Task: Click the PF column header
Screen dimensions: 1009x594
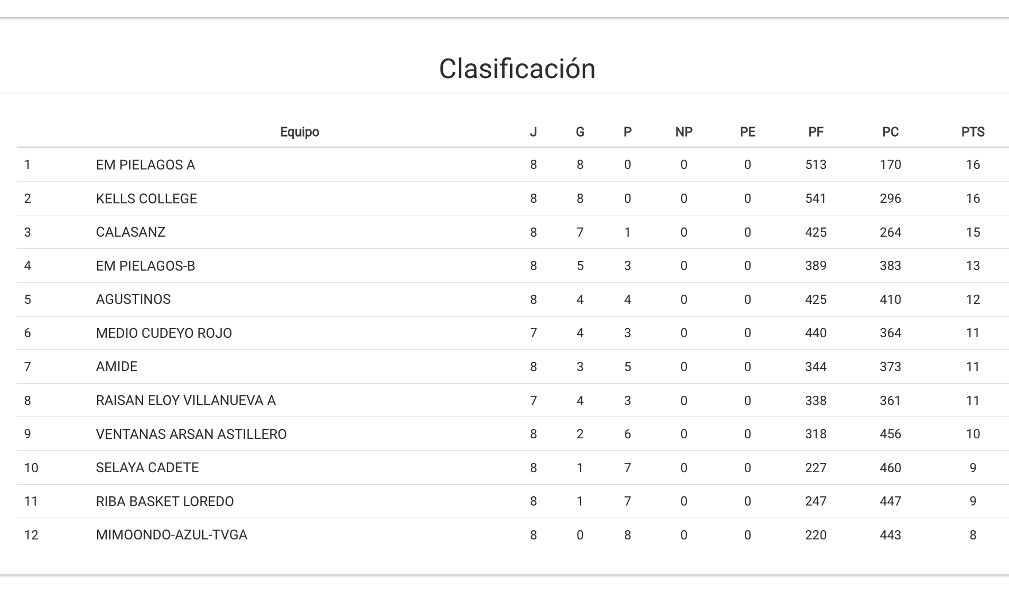Action: [815, 132]
